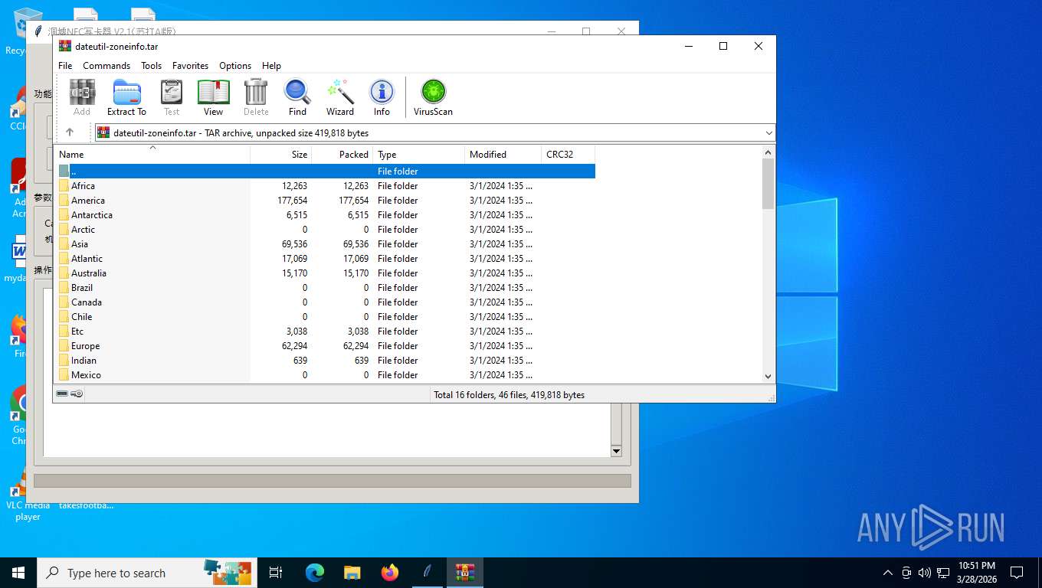Launch the Wizard tool
The width and height of the screenshot is (1042, 588).
340,97
